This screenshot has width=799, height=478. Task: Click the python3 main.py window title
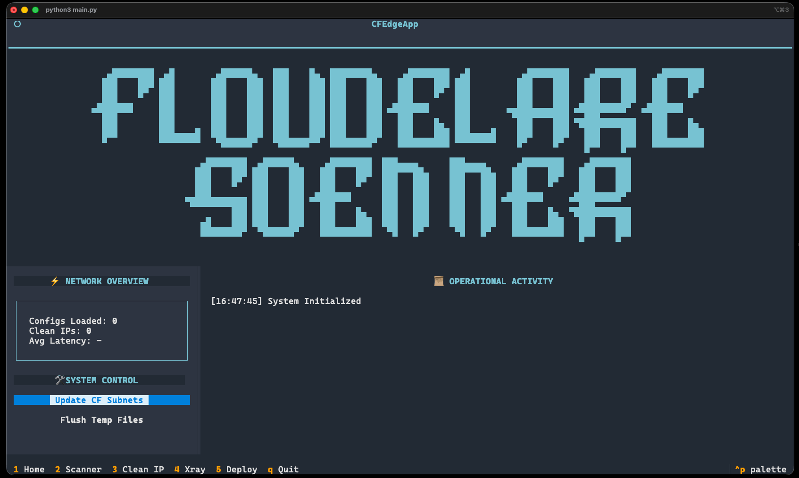(71, 9)
